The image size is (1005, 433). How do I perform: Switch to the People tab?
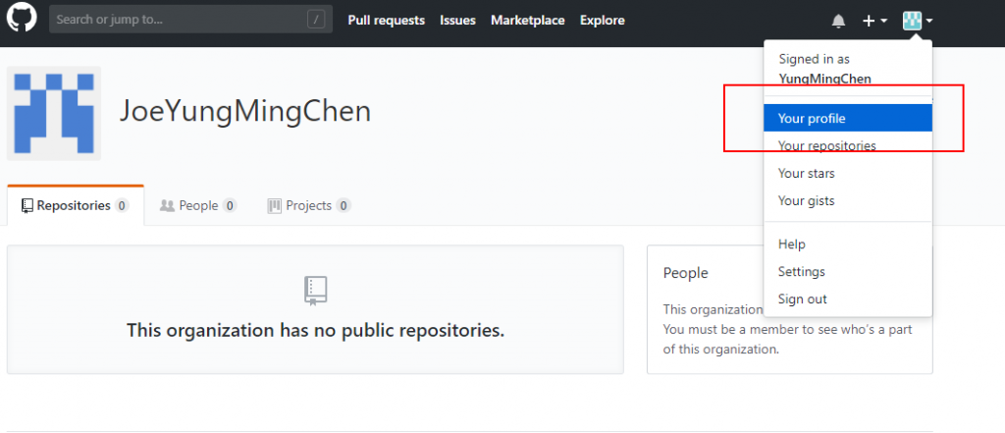[x=198, y=206]
